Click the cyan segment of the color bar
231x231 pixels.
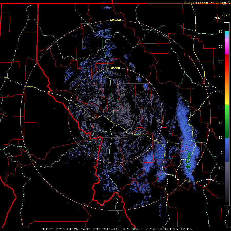227,34
